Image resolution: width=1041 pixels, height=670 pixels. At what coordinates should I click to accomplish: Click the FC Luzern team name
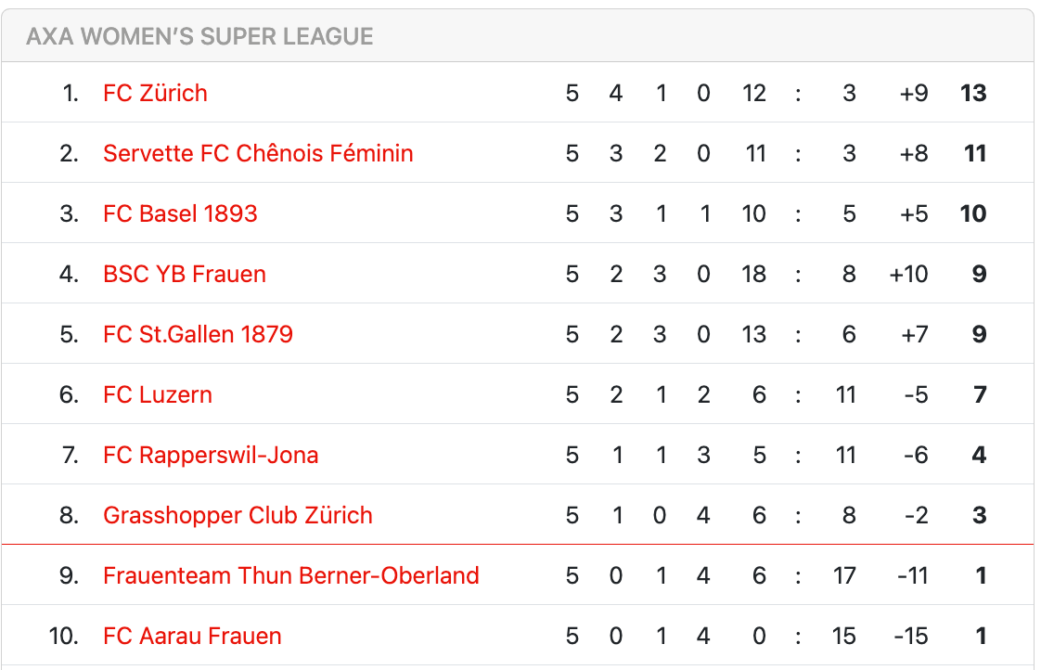click(158, 394)
